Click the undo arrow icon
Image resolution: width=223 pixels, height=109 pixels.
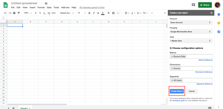coord(6,13)
